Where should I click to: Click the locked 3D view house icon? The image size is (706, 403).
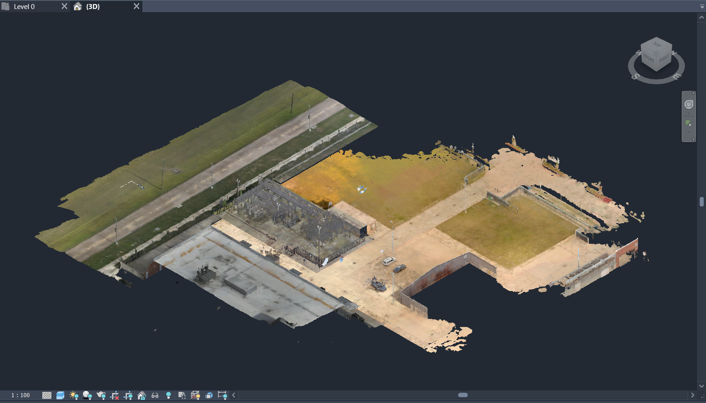click(141, 395)
